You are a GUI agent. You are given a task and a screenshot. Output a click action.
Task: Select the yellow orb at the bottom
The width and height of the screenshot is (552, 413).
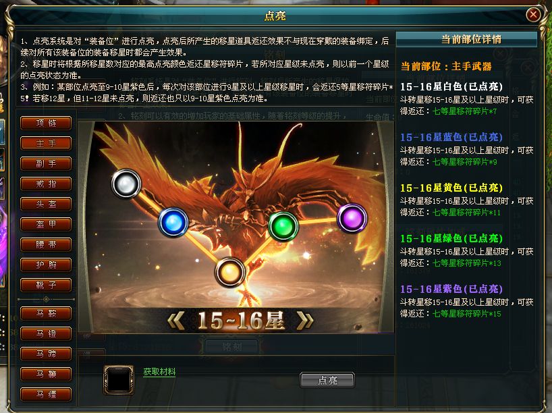coord(230,272)
